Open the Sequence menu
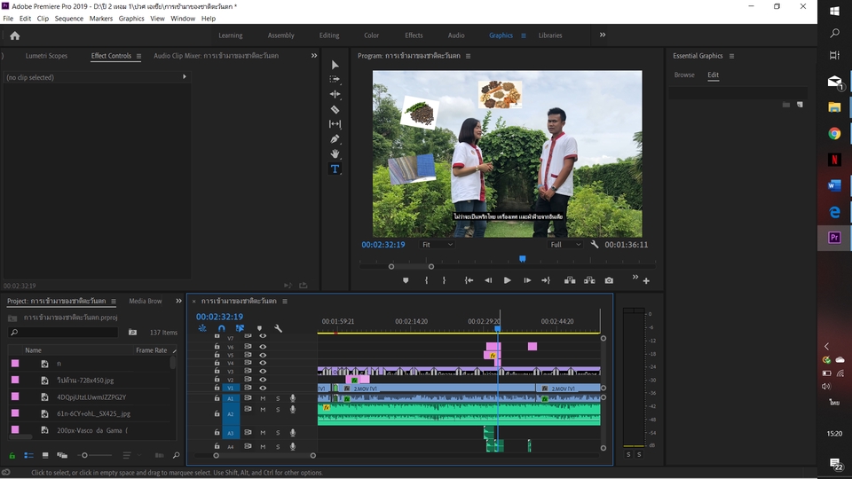 coord(69,19)
